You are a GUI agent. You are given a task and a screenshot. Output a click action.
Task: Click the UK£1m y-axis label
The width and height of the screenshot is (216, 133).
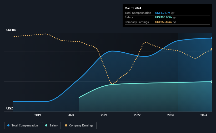tap(11, 30)
